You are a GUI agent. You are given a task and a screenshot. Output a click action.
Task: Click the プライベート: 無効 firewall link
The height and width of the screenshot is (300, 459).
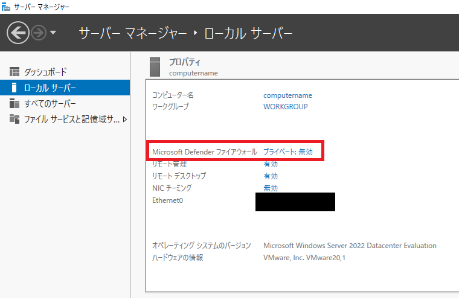[x=287, y=152]
